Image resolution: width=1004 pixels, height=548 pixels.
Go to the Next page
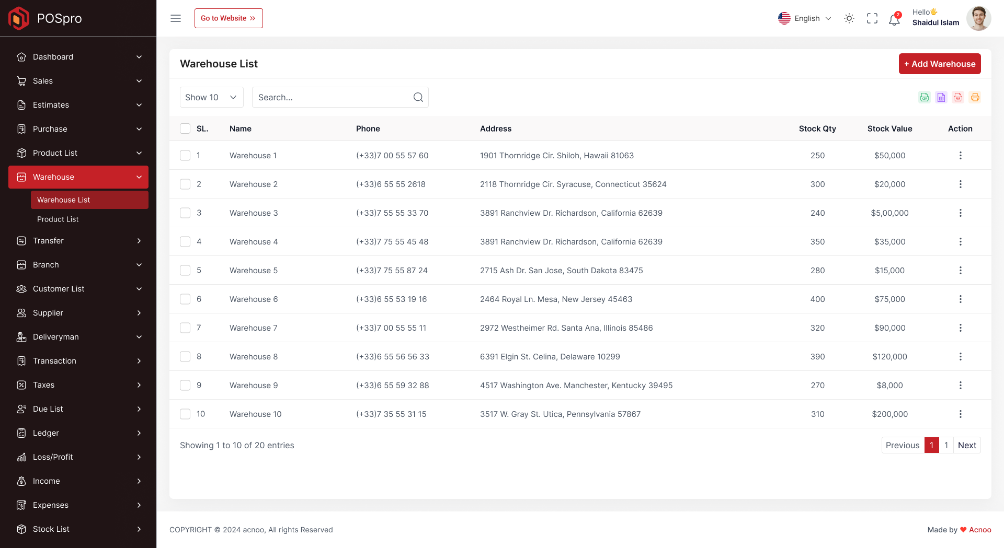967,445
